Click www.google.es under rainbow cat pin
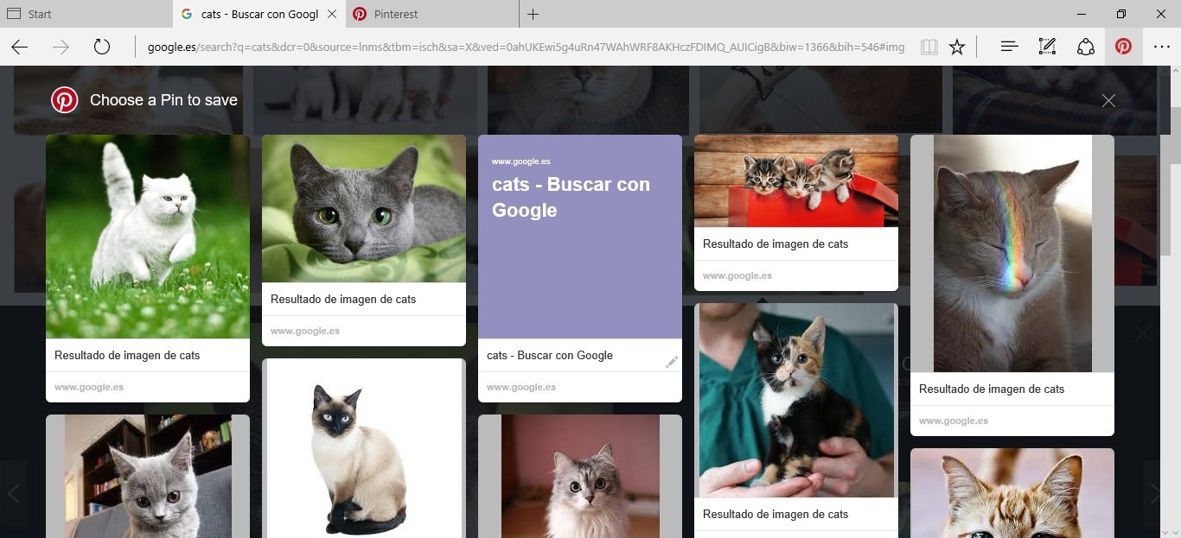This screenshot has width=1181, height=538. [x=954, y=421]
